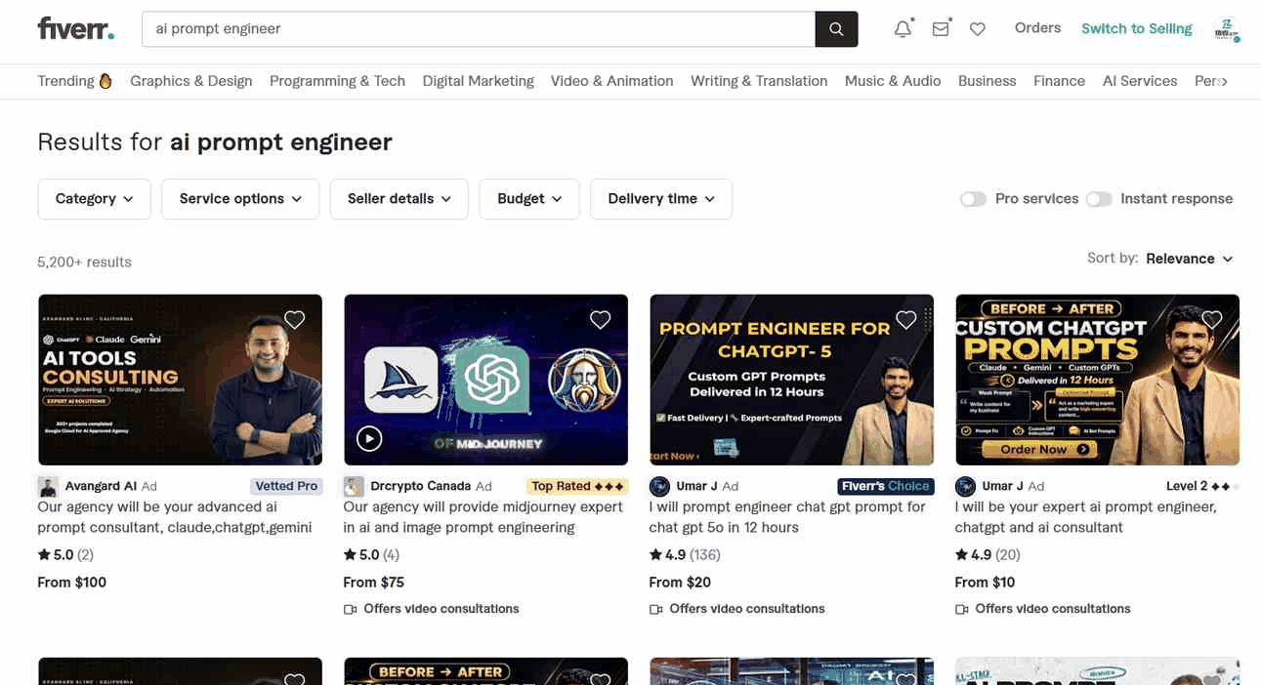Click the Top Rated badge
Viewport: 1261px width, 685px height.
[x=577, y=486]
